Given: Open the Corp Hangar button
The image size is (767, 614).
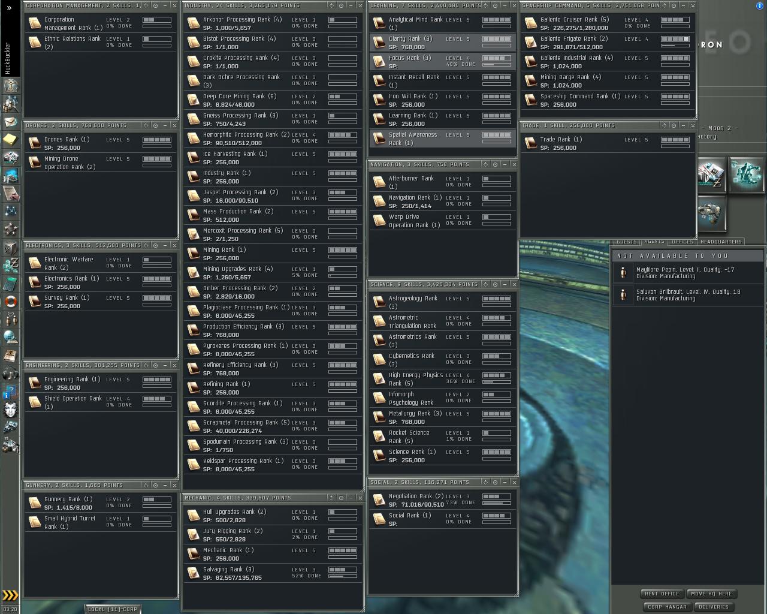Looking at the screenshot, I should pos(667,607).
